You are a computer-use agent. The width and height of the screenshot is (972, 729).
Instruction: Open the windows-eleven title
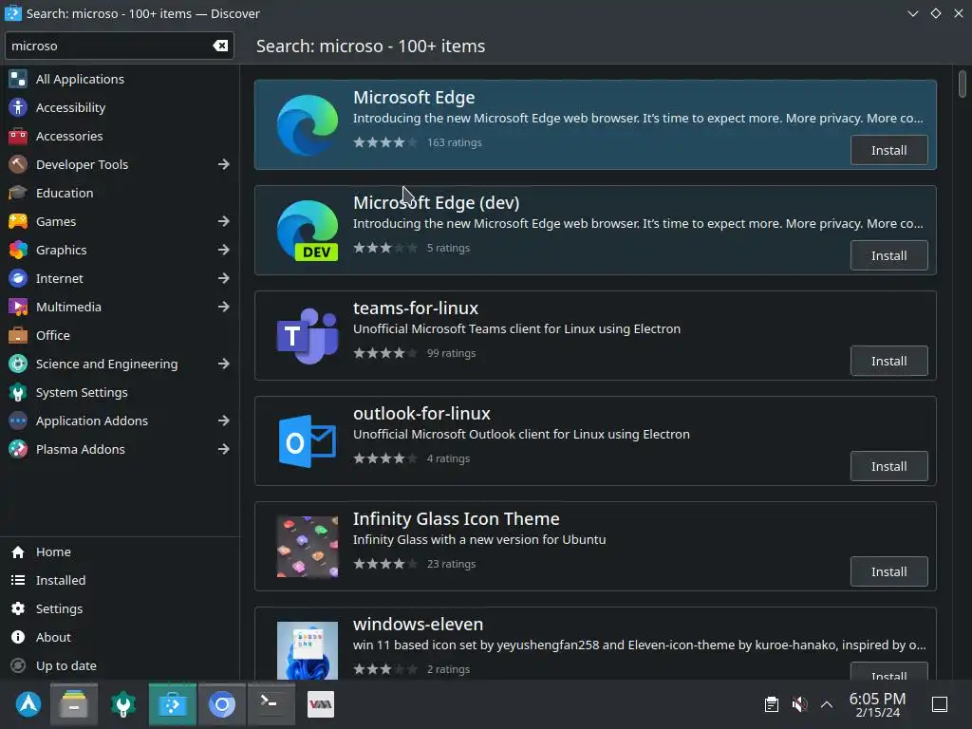click(x=418, y=625)
